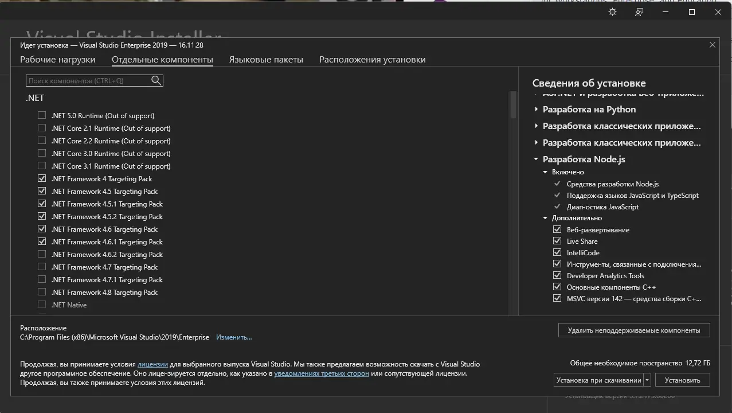The height and width of the screenshot is (413, 732).
Task: Collapse the Дополнительно optional list
Action: pyautogui.click(x=546, y=218)
